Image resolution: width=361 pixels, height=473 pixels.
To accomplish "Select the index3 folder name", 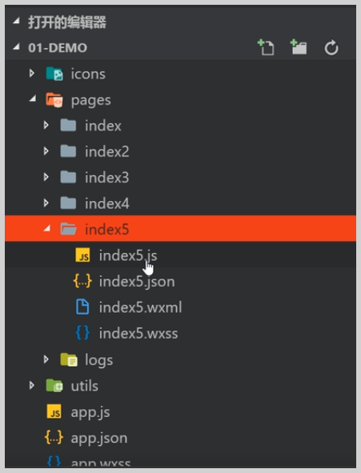I will (106, 178).
